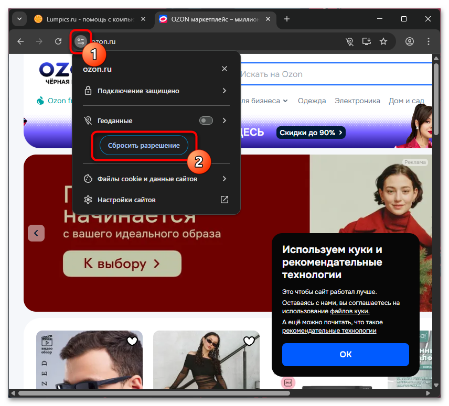Open the 'Дом и сад' category
The height and width of the screenshot is (406, 449).
407,101
